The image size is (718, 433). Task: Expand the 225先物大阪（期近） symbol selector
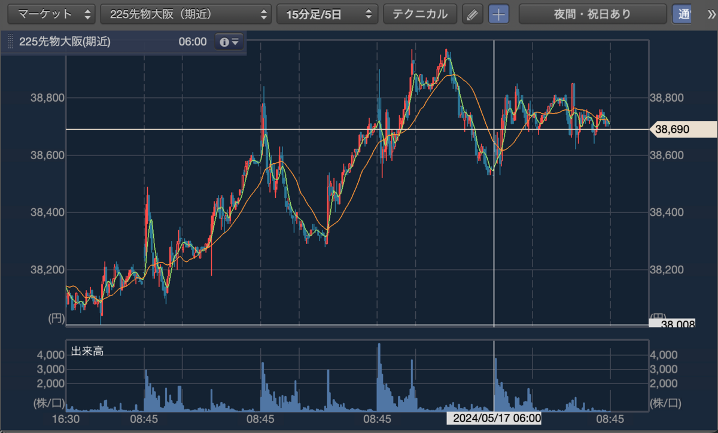185,14
